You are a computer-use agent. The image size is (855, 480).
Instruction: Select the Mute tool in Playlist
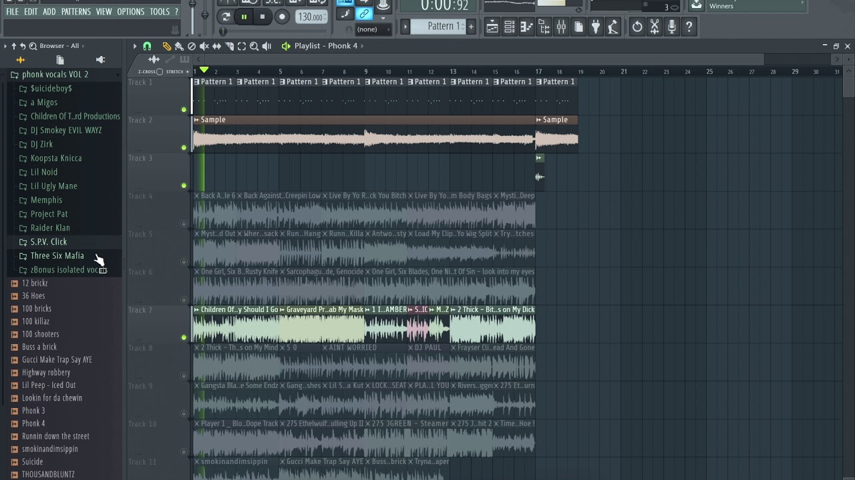[x=204, y=46]
